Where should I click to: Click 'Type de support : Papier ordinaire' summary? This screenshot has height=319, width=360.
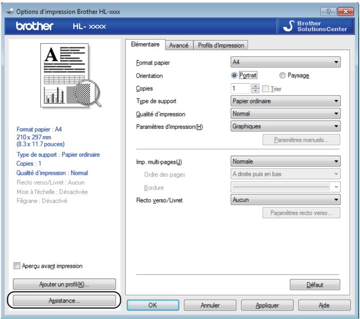tap(58, 154)
